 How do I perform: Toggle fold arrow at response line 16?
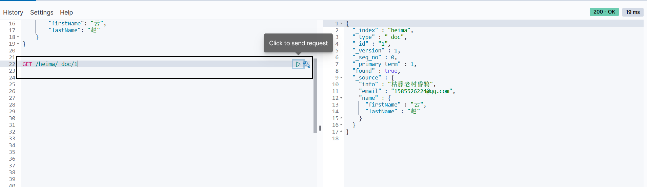click(341, 125)
